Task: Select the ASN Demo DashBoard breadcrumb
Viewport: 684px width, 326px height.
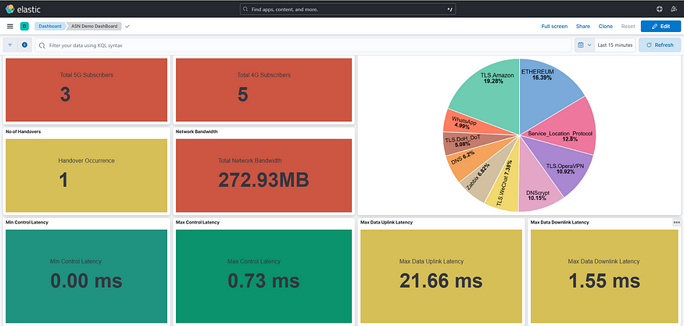Action: click(x=95, y=26)
